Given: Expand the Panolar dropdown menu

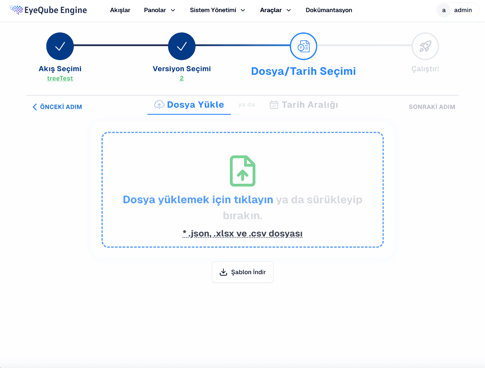Looking at the screenshot, I should click(x=160, y=10).
